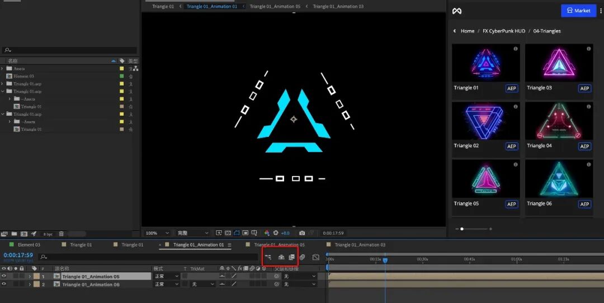
Task: Reset exposure icon in viewer
Action: 276,233
